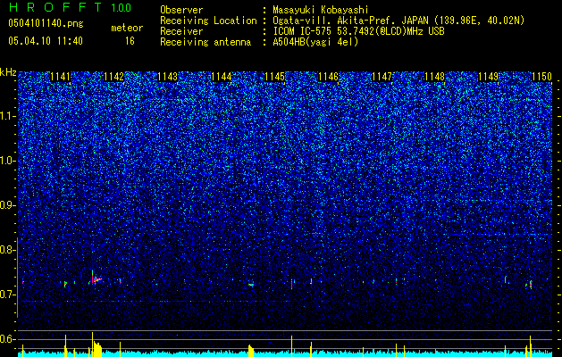Click the 1150 time marker
The height and width of the screenshot is (357, 562).
541,77
